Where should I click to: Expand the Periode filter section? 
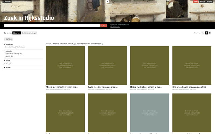point(8,60)
